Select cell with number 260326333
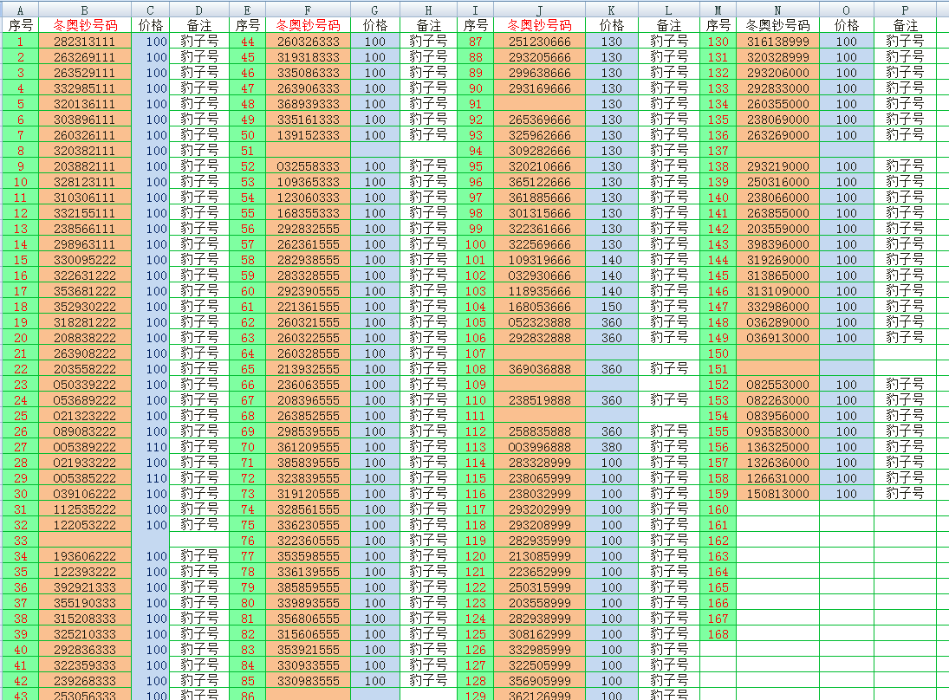Screen dimensions: 949x700 [308, 42]
